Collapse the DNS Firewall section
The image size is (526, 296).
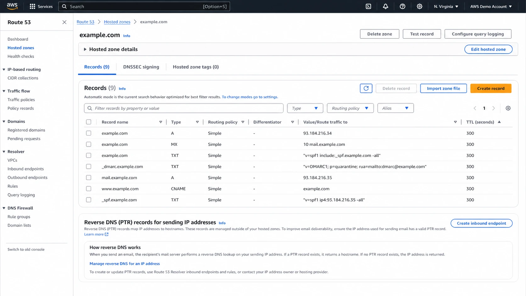coord(4,208)
